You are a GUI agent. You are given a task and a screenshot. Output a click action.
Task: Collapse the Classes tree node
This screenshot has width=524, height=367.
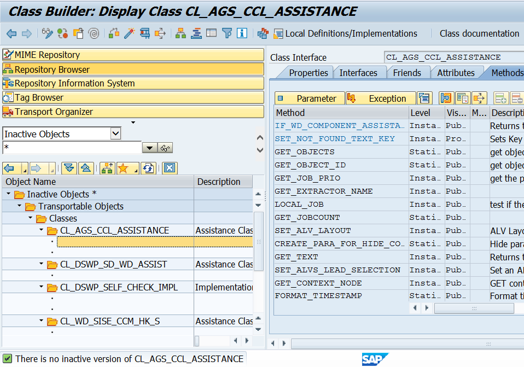(31, 218)
